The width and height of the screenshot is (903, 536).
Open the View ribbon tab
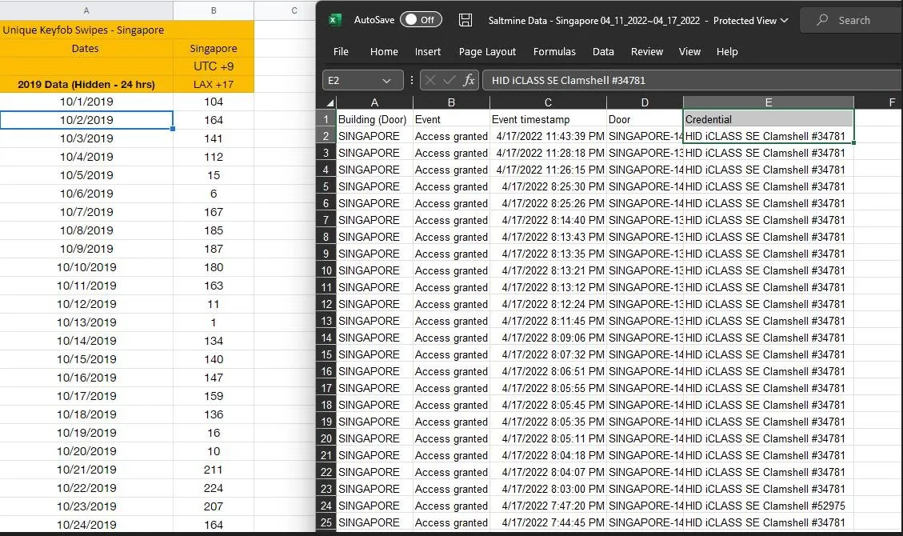(689, 51)
